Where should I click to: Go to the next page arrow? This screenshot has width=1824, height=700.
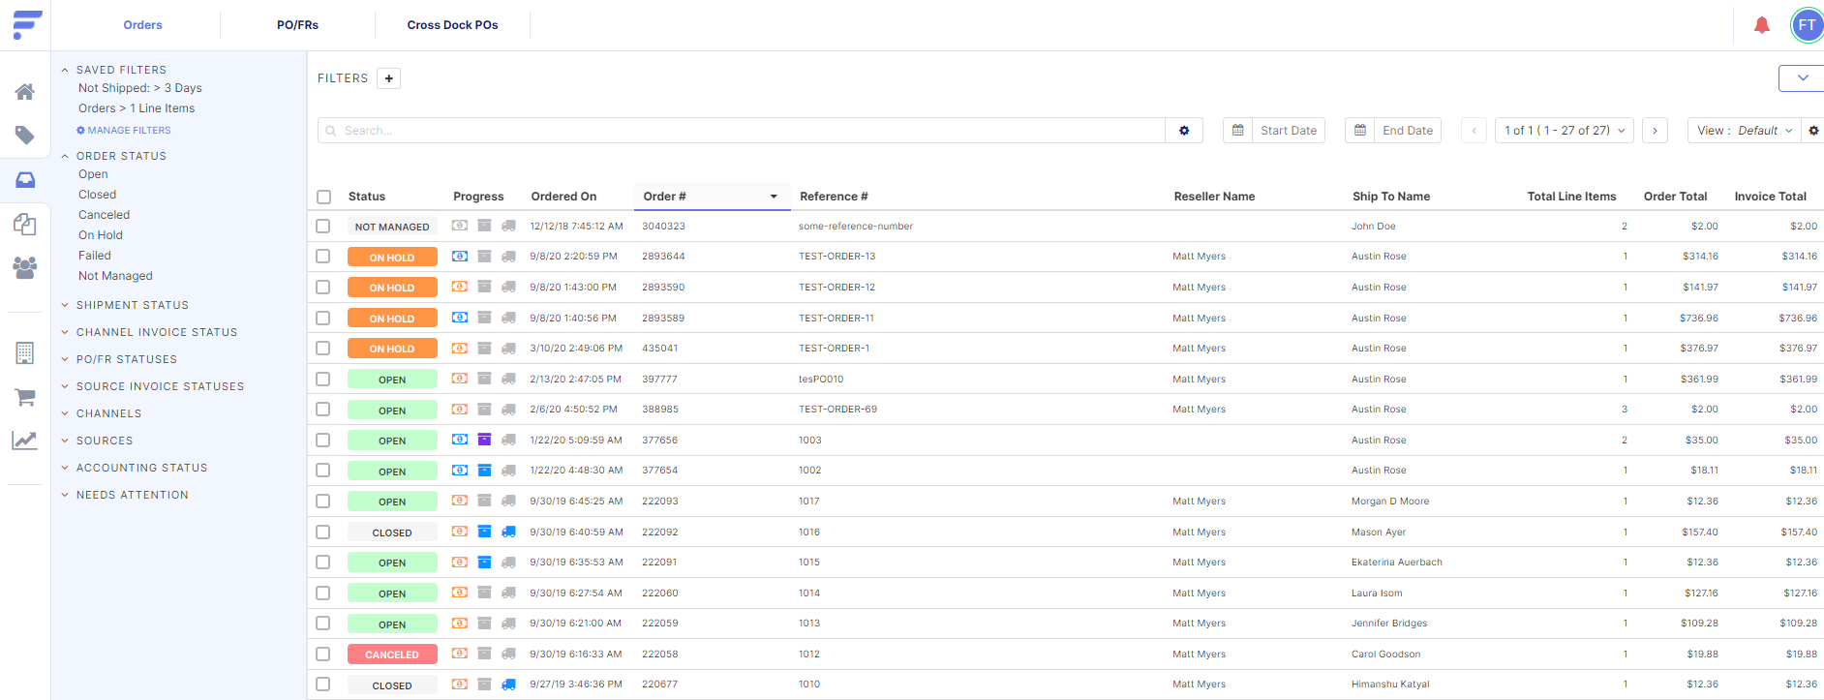click(x=1655, y=131)
